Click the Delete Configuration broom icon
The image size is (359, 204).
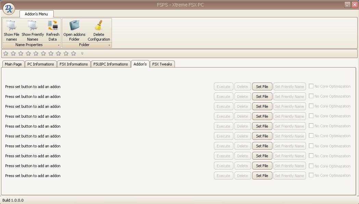click(99, 25)
